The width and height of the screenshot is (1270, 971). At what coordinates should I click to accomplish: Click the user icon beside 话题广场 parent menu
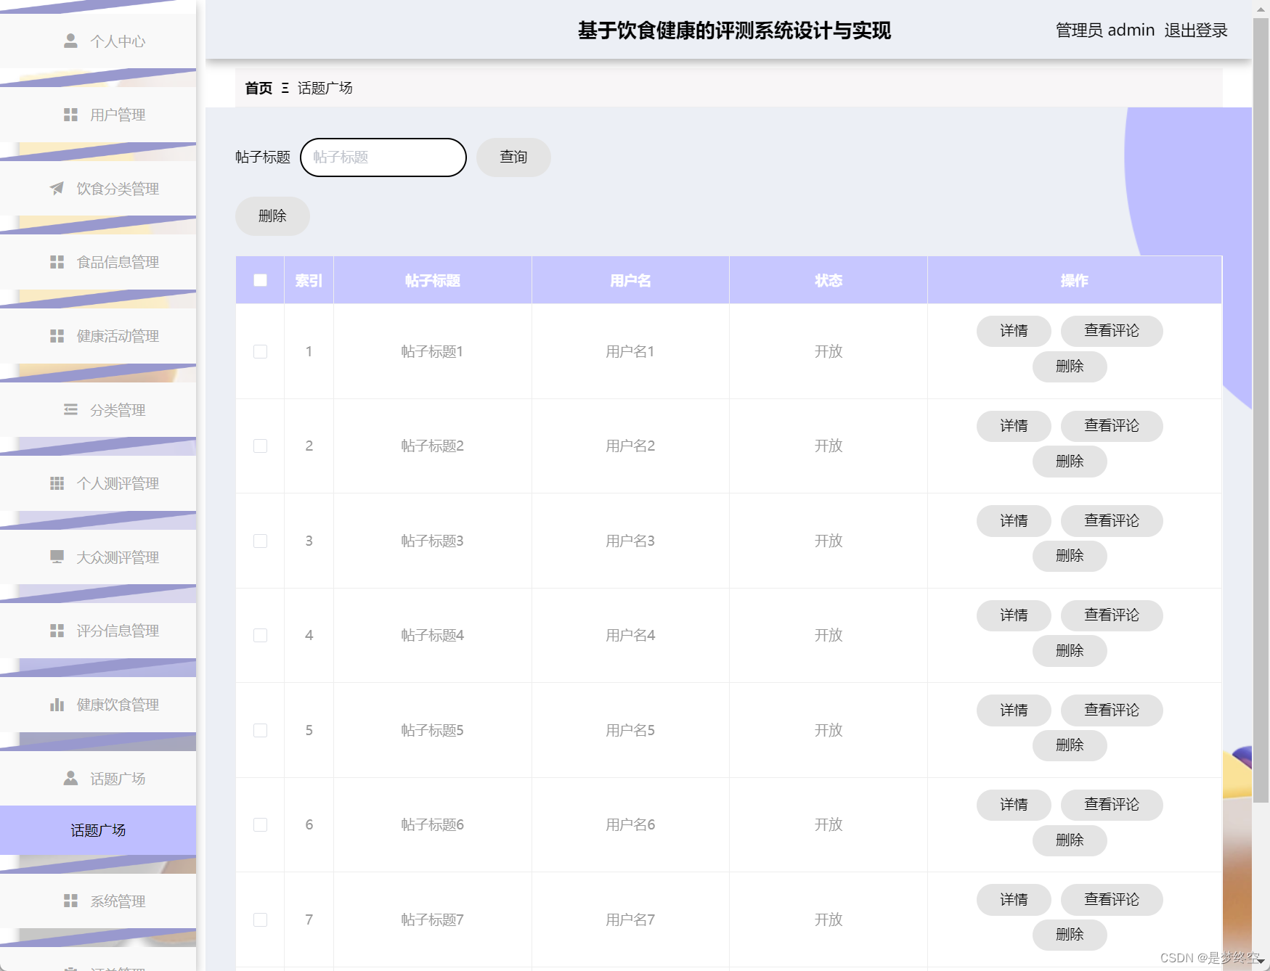click(x=70, y=779)
